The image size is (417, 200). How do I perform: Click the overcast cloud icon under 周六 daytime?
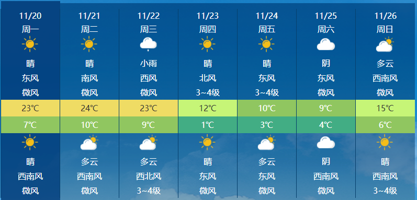[326, 44]
